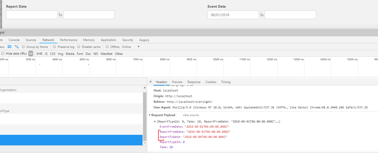Enable Hide data URLs checkbox
Viewport: 378px width, 153px height.
pos(3,54)
